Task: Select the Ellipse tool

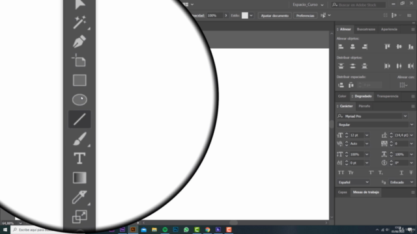Action: pyautogui.click(x=79, y=99)
